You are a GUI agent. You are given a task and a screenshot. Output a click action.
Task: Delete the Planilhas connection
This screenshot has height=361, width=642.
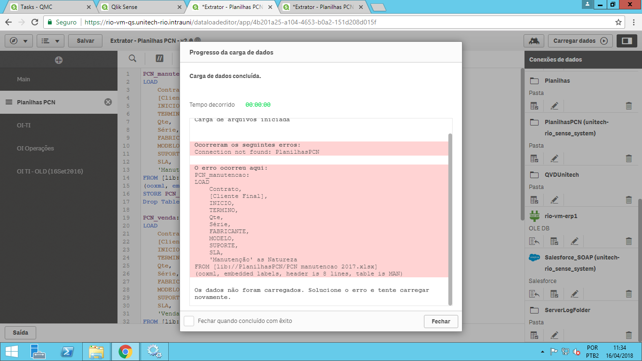(x=629, y=106)
